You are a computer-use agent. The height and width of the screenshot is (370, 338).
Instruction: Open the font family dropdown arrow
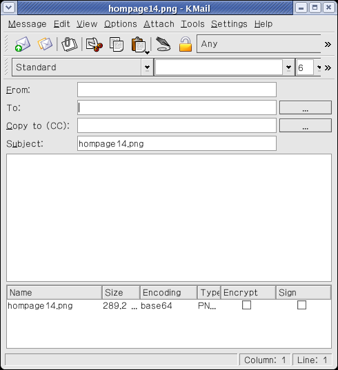(x=288, y=68)
